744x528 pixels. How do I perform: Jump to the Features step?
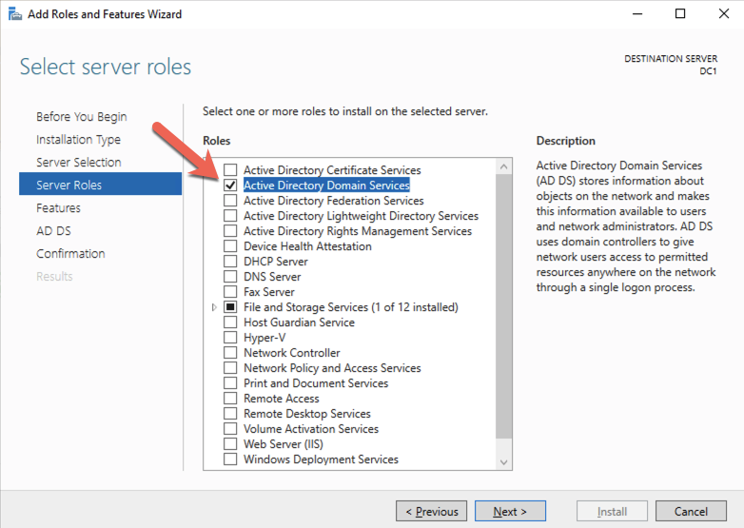[58, 207]
